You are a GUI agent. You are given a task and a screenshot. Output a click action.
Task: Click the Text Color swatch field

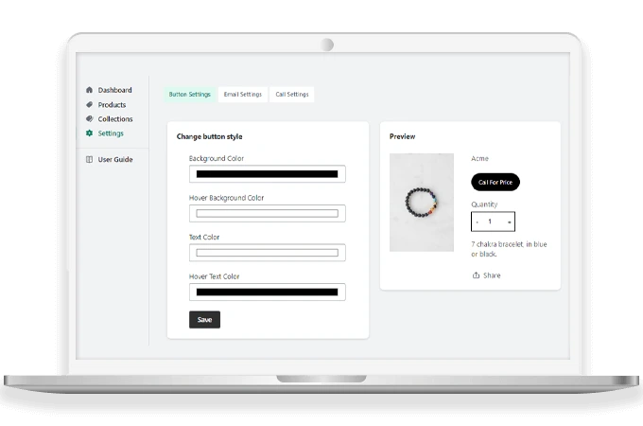click(267, 253)
